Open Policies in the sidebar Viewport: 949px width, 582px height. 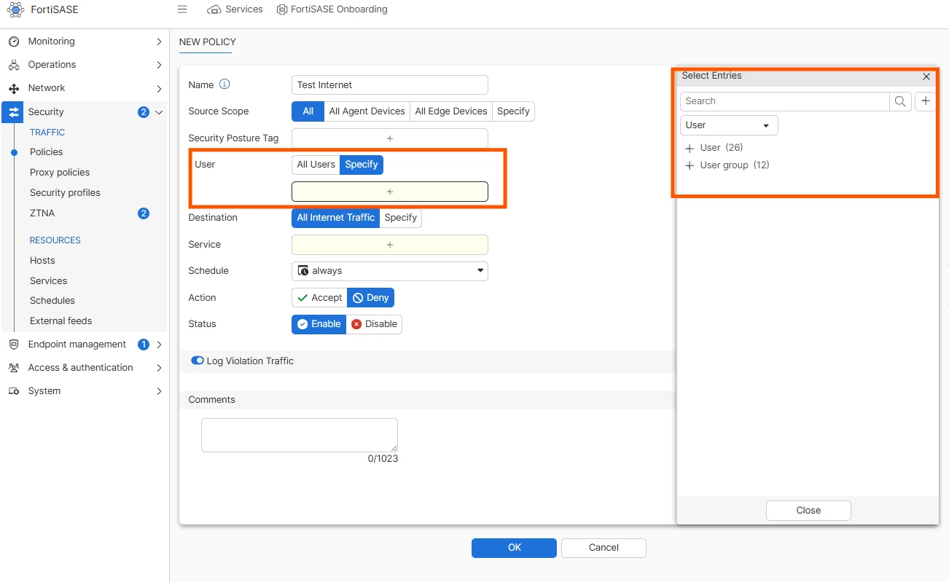pyautogui.click(x=46, y=152)
